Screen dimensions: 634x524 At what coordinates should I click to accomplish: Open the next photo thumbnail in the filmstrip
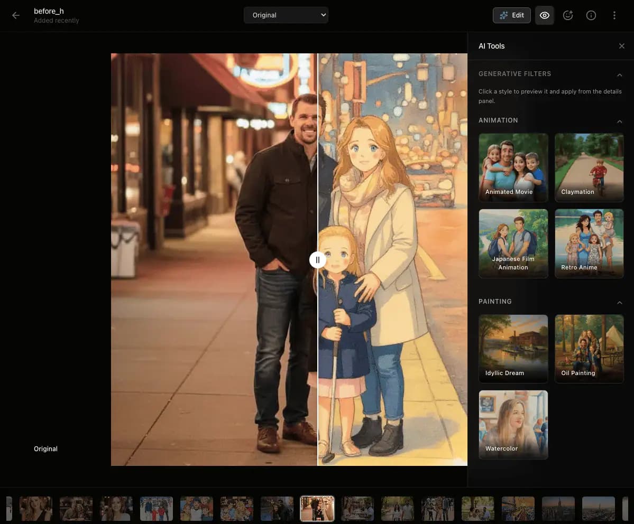(x=357, y=509)
